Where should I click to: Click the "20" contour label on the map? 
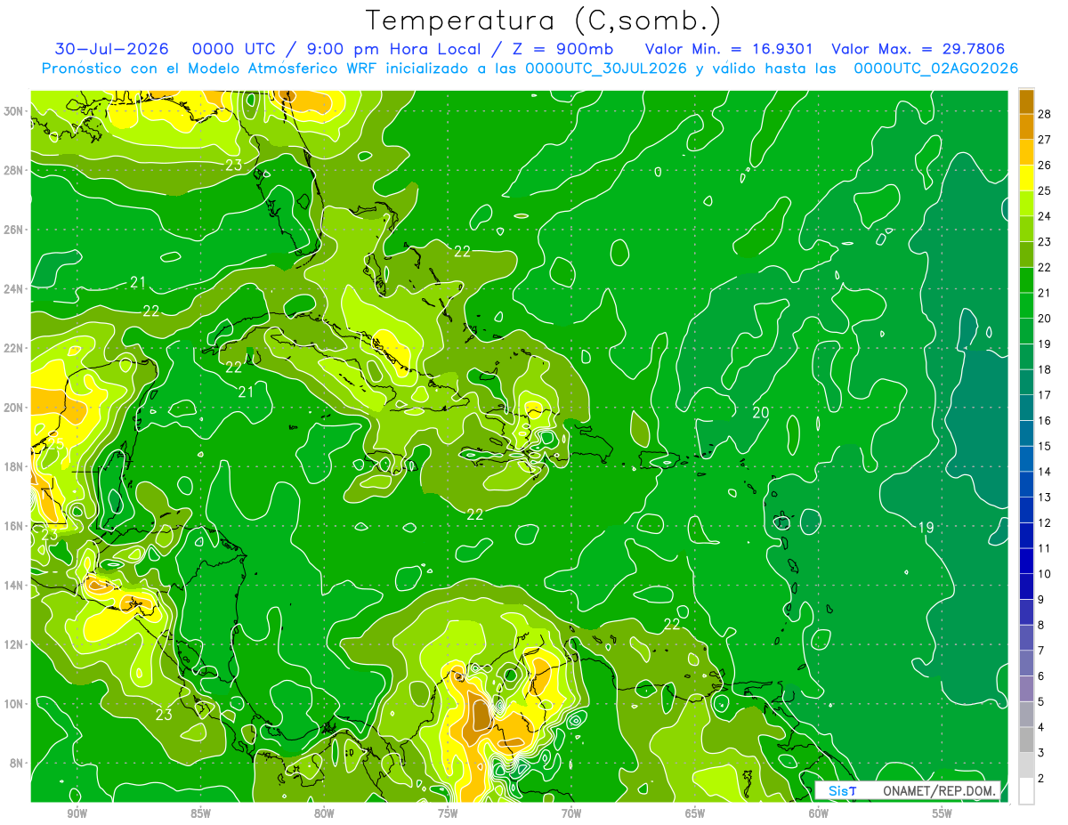point(760,413)
